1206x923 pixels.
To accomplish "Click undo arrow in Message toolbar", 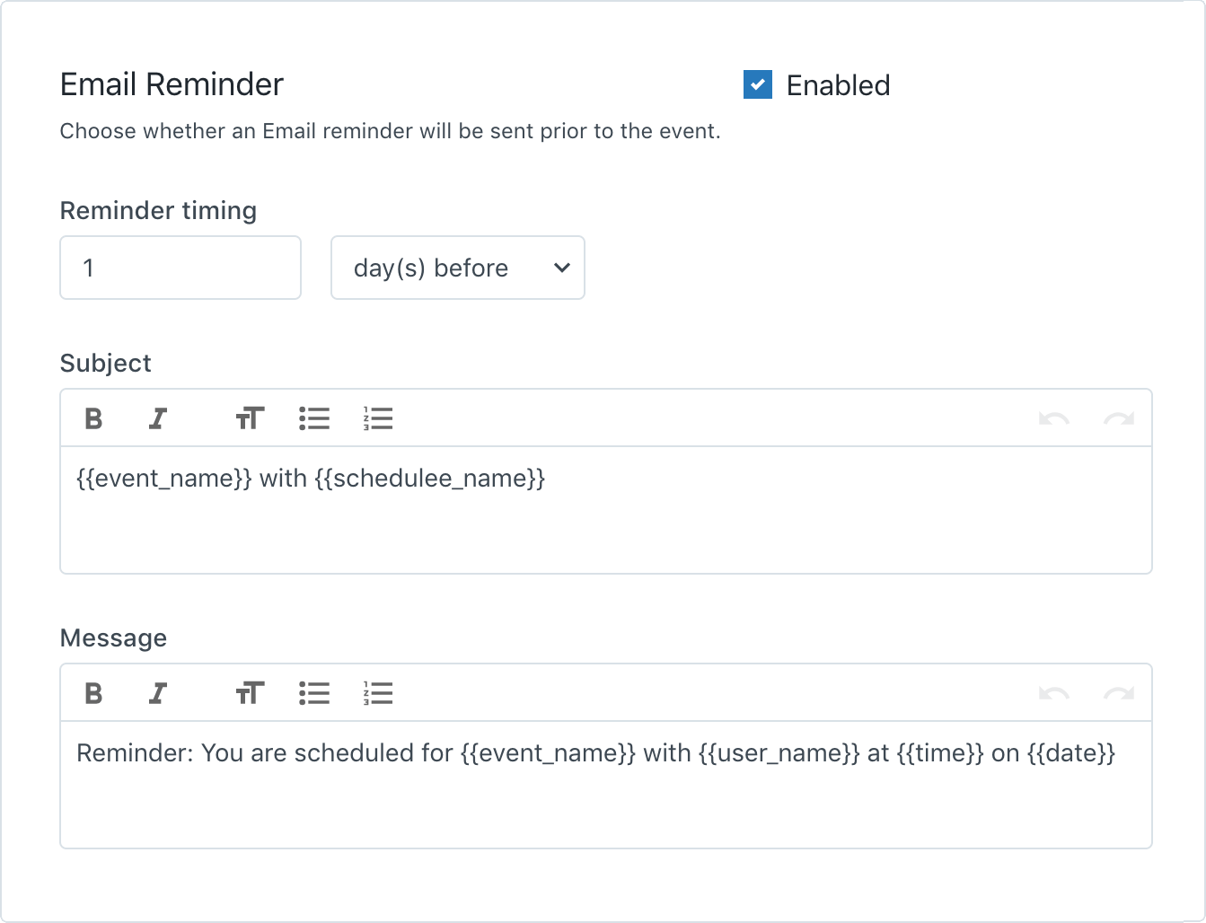I will coord(1053,693).
